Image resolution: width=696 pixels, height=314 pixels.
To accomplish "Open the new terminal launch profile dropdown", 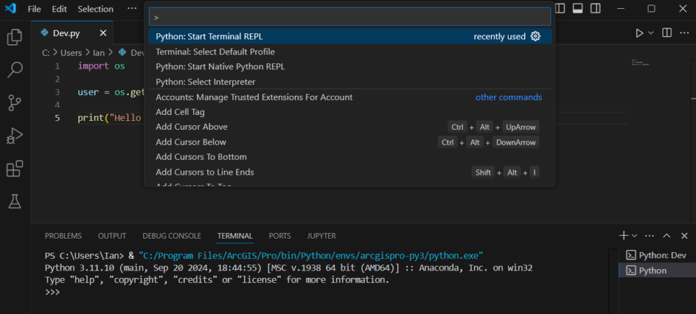I will click(635, 236).
